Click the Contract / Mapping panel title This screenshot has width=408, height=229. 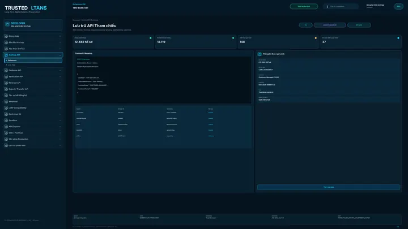coord(83,53)
